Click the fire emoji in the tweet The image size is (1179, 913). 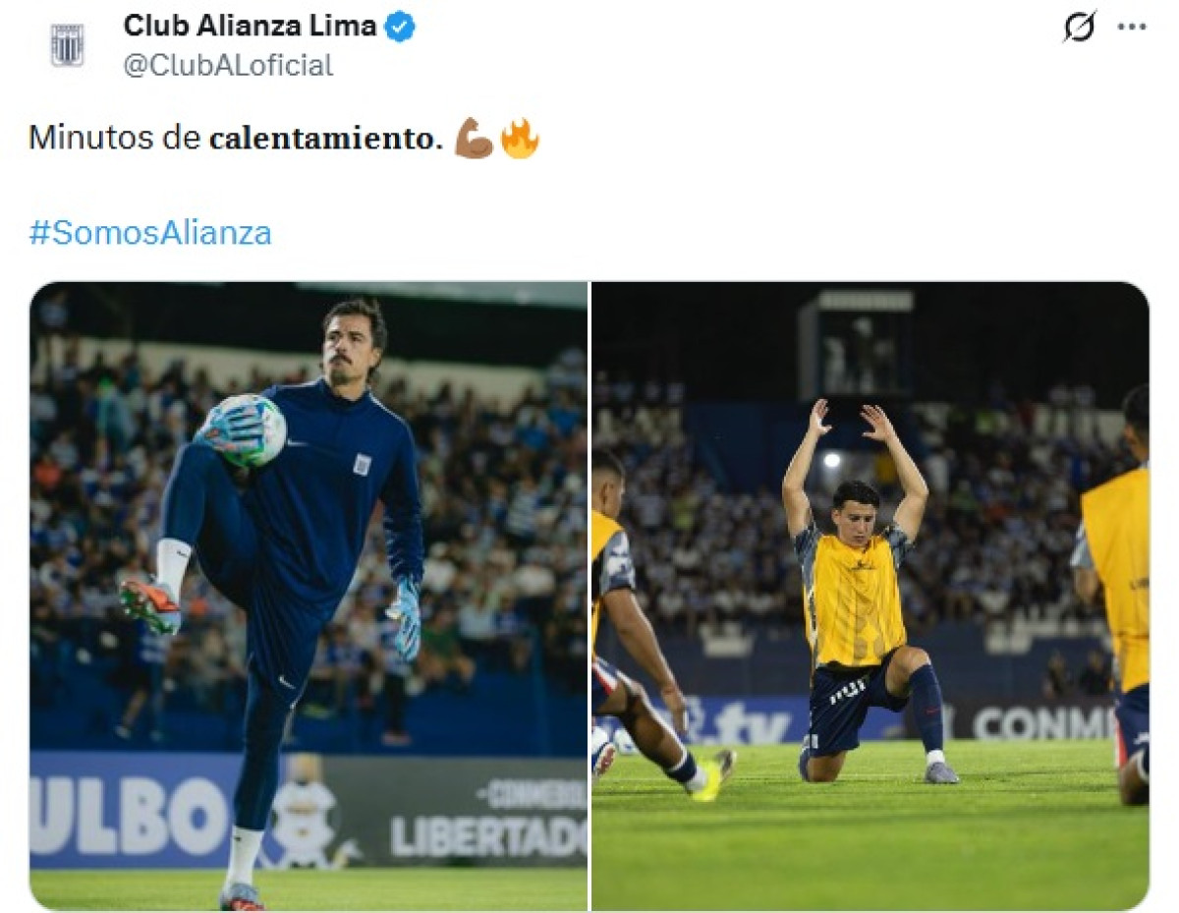(x=520, y=139)
